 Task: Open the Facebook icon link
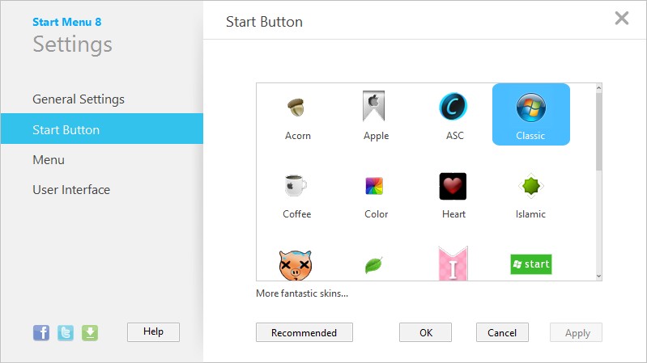pyautogui.click(x=41, y=332)
